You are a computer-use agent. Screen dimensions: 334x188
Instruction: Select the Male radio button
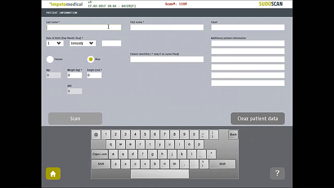pyautogui.click(x=91, y=59)
